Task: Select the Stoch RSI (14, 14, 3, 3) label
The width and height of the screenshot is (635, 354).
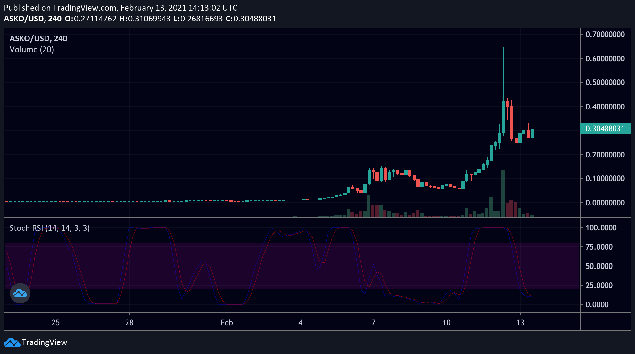Action: point(50,228)
